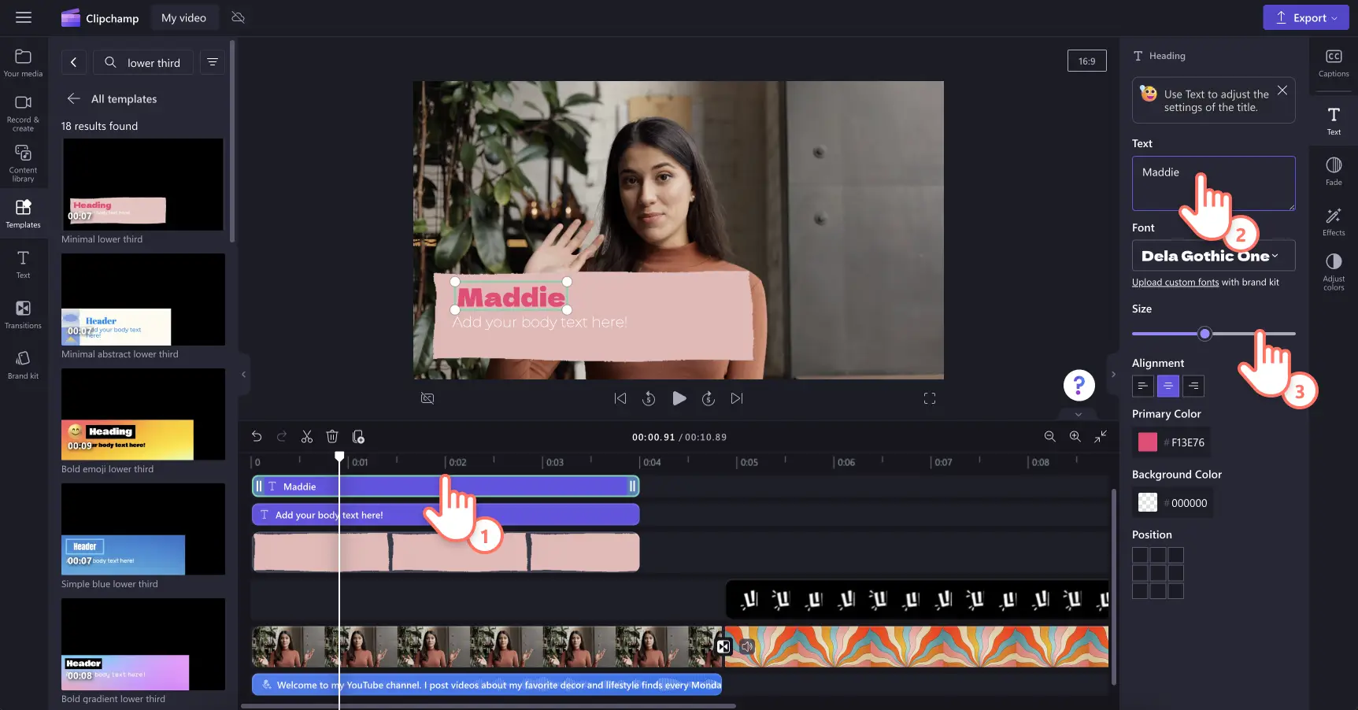1358x710 pixels.
Task: Select Minimal lower third template thumbnail
Action: (143, 184)
